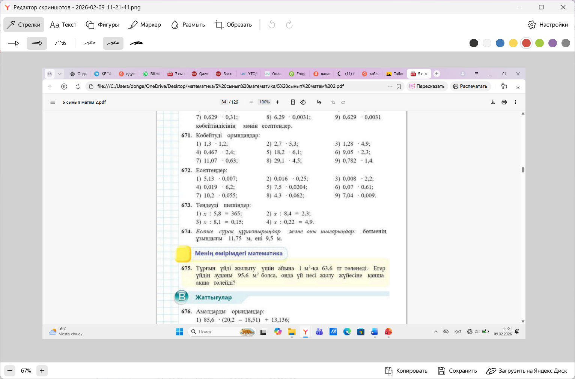Pick the red color swatch
The image size is (575, 379).
coord(526,43)
